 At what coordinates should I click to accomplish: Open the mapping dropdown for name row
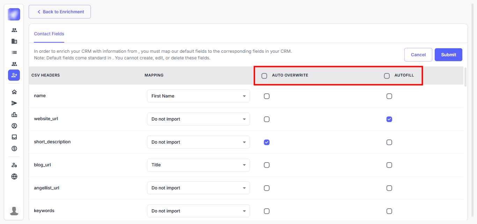tap(198, 96)
